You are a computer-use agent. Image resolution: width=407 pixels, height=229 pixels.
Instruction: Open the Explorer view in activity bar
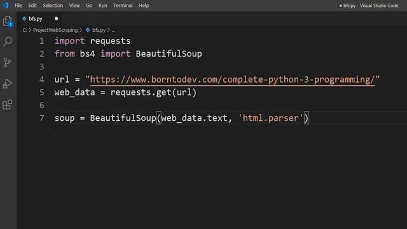pyautogui.click(x=8, y=21)
